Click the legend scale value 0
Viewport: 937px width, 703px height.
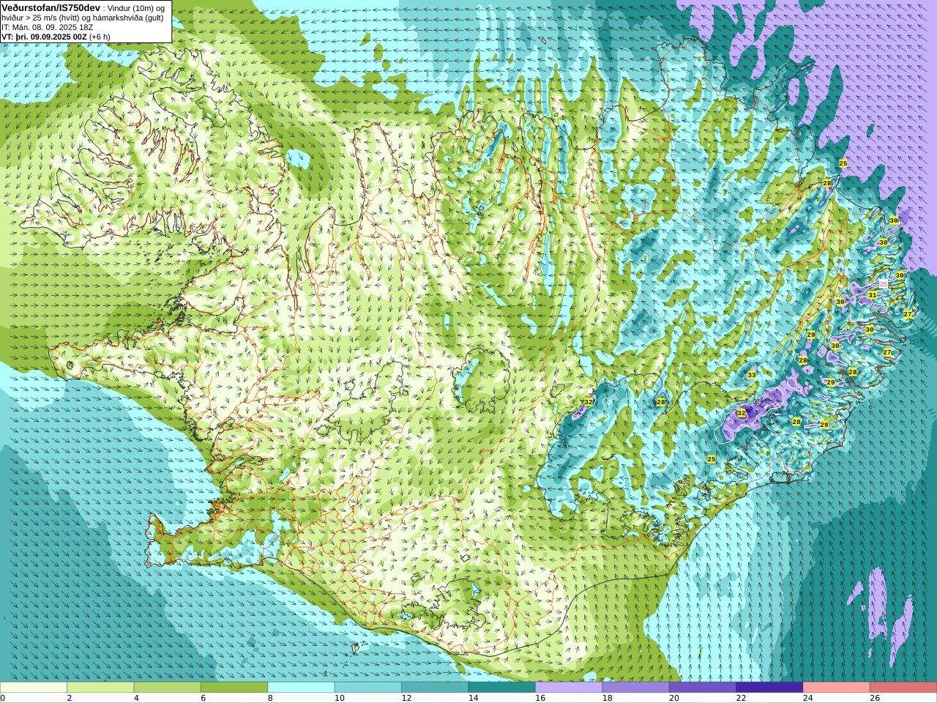(x=3, y=699)
